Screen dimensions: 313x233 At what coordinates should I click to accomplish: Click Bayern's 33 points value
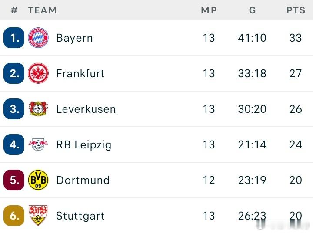pyautogui.click(x=296, y=38)
